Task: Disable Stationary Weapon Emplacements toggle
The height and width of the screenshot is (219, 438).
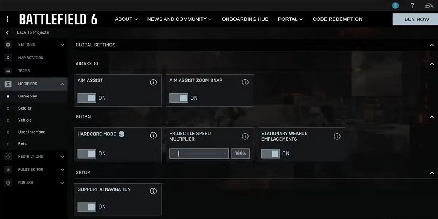Action: (x=270, y=154)
